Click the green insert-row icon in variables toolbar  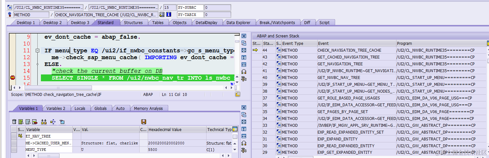tap(21, 122)
